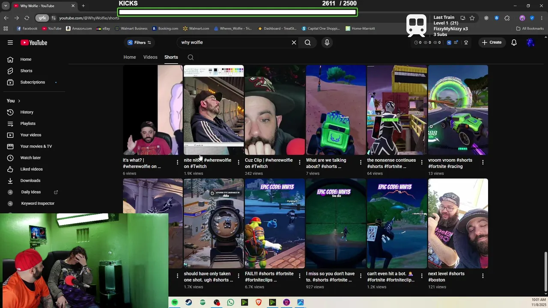Open a new browser tab

click(83, 6)
